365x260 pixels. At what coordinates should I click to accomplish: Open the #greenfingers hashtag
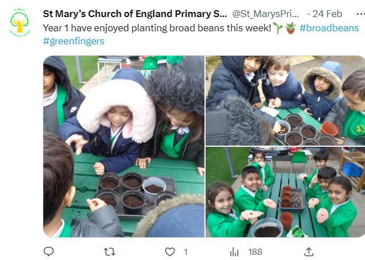pos(73,41)
